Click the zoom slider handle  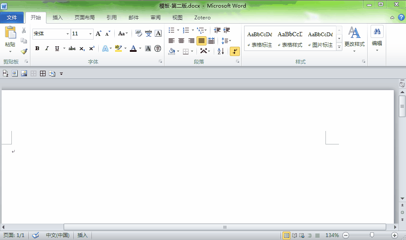(x=372, y=235)
